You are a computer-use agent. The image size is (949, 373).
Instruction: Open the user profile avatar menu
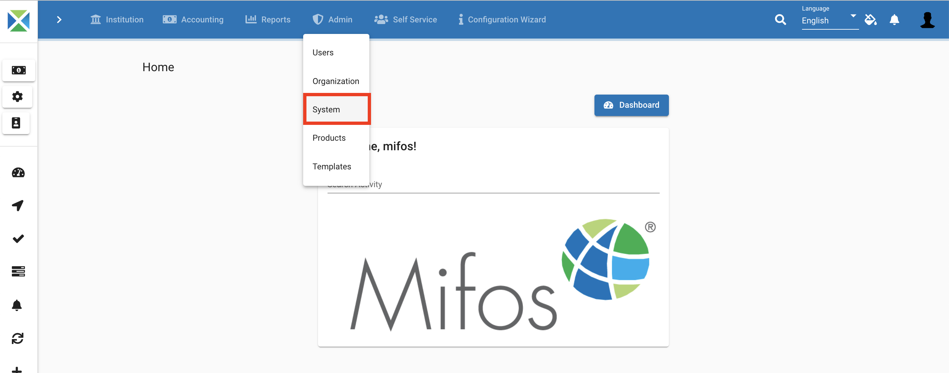pyautogui.click(x=927, y=20)
